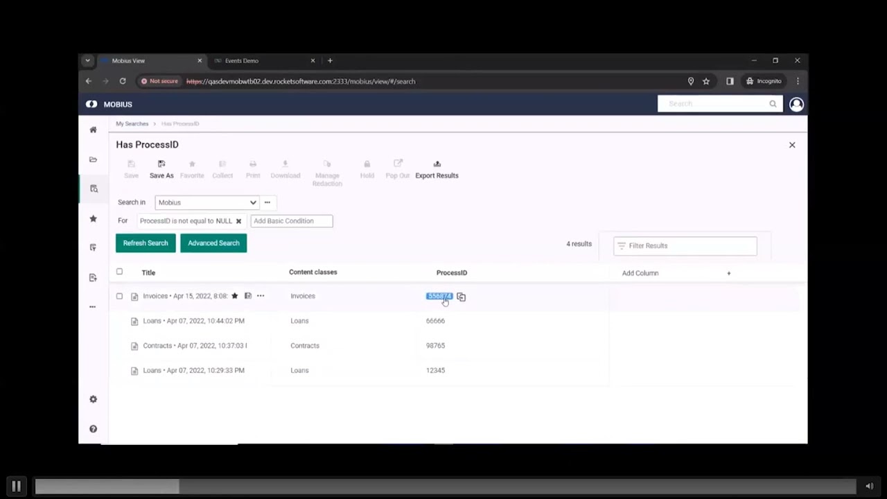Remove the ProcessID condition with X
The image size is (887, 499).
(238, 221)
